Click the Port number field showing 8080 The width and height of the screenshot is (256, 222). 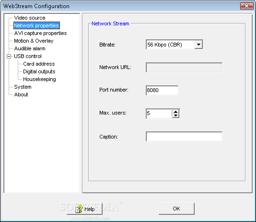[162, 90]
